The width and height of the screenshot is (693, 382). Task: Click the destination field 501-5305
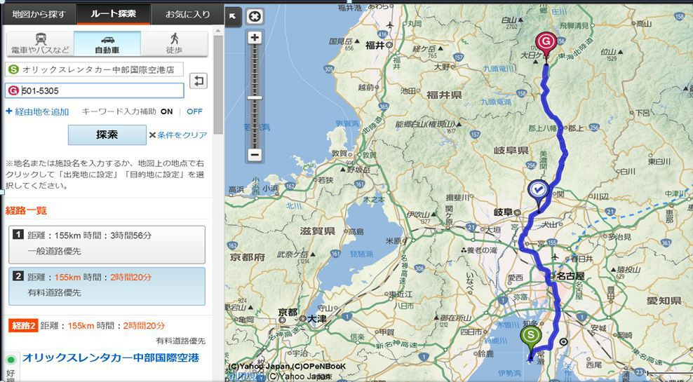[x=94, y=90]
